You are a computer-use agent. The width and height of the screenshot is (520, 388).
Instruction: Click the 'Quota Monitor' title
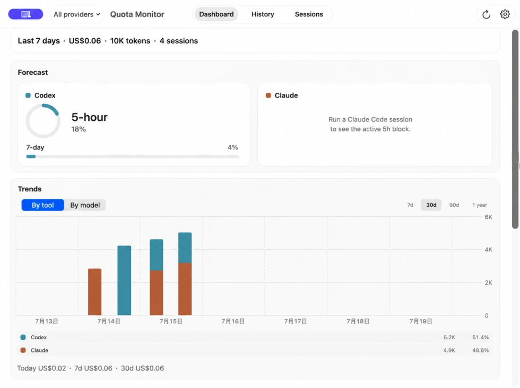click(137, 14)
